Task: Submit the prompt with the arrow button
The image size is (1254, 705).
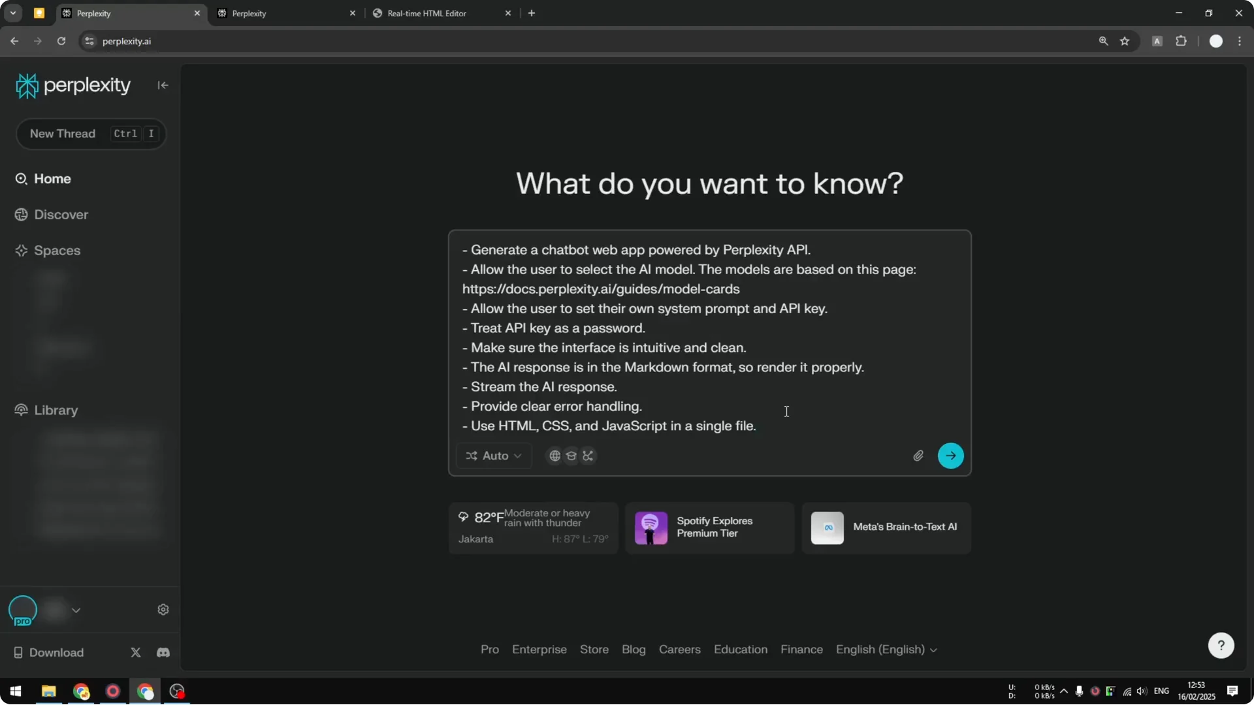Action: (950, 456)
